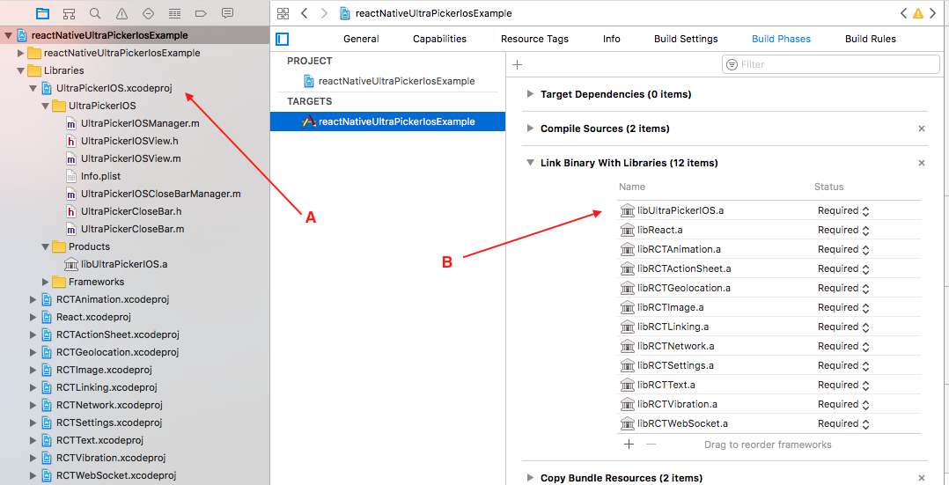Screen dimensions: 949x485
Task: Select RCTSettings.xcodeproj in navigator
Action: pos(108,422)
